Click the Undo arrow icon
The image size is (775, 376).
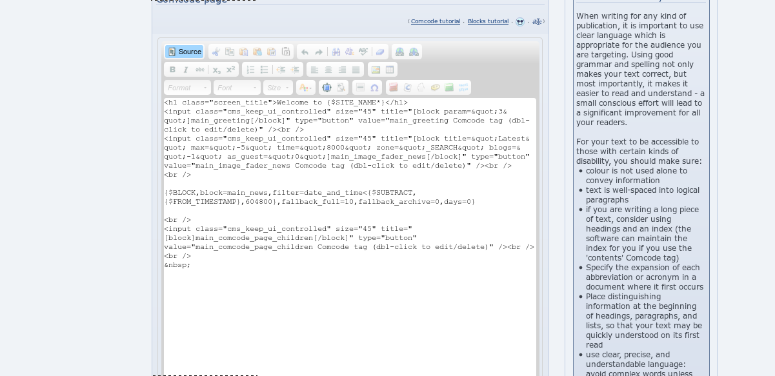[305, 52]
